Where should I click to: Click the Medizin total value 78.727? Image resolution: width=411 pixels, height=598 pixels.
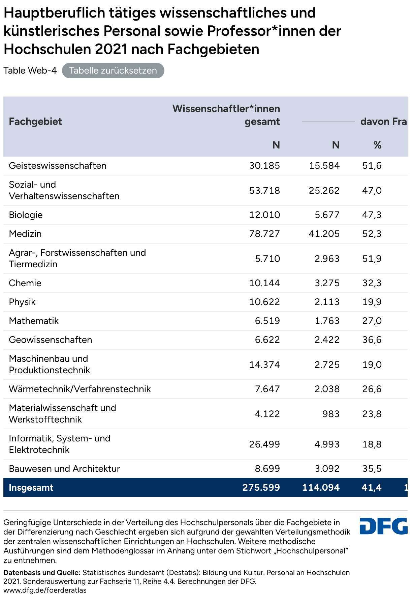tap(264, 234)
